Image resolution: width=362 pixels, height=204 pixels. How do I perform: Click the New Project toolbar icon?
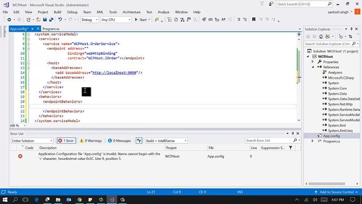tap(28, 20)
